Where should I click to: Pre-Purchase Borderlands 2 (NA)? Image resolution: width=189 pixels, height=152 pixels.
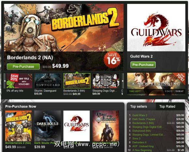23,66
